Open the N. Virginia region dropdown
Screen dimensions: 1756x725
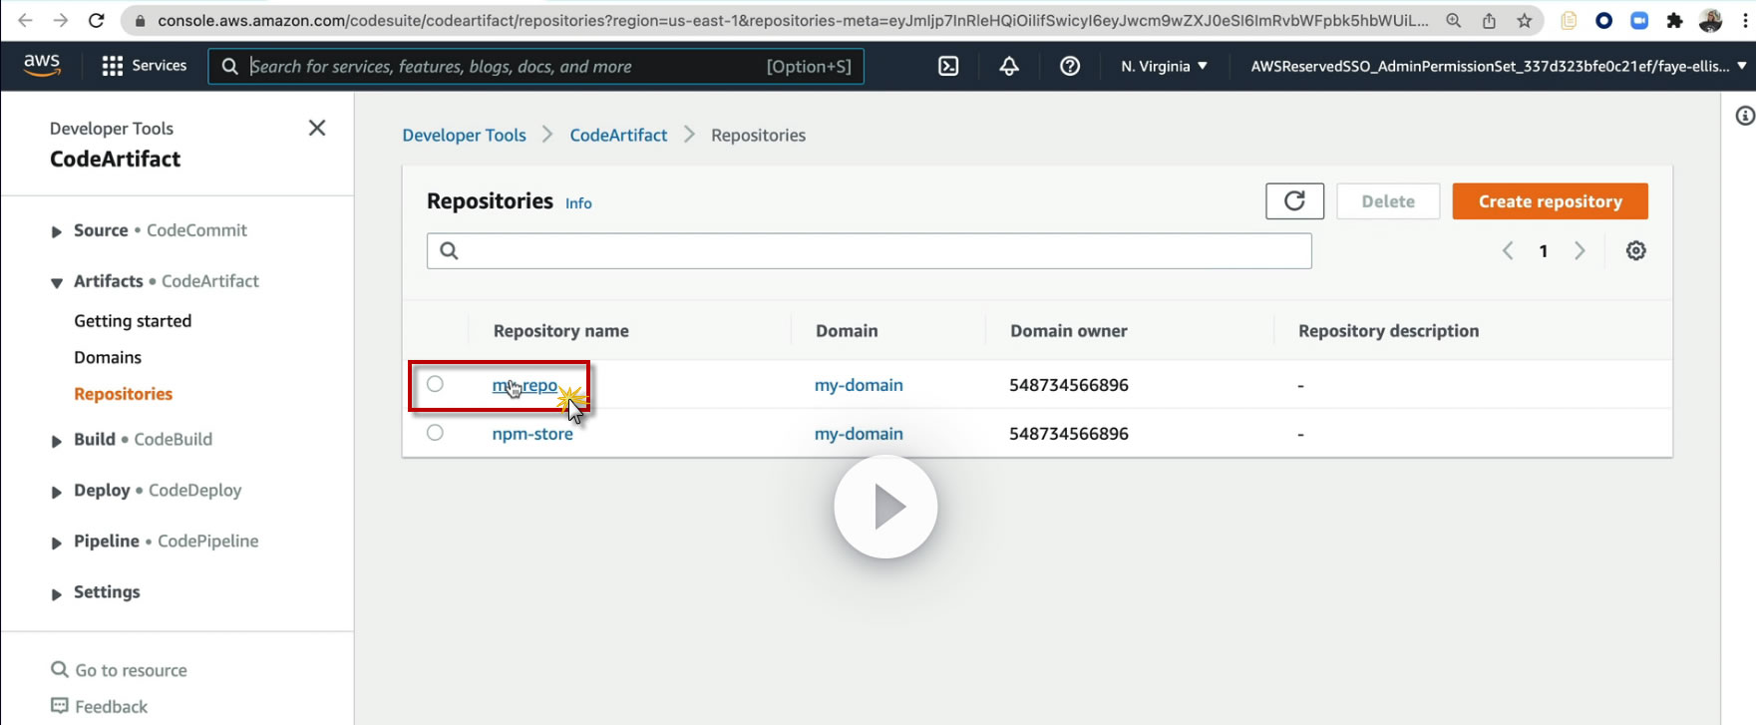coord(1164,66)
